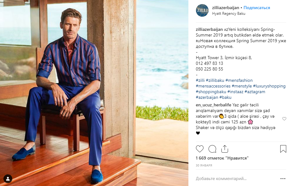Open the #zillibaku hashtag

(x=215, y=80)
